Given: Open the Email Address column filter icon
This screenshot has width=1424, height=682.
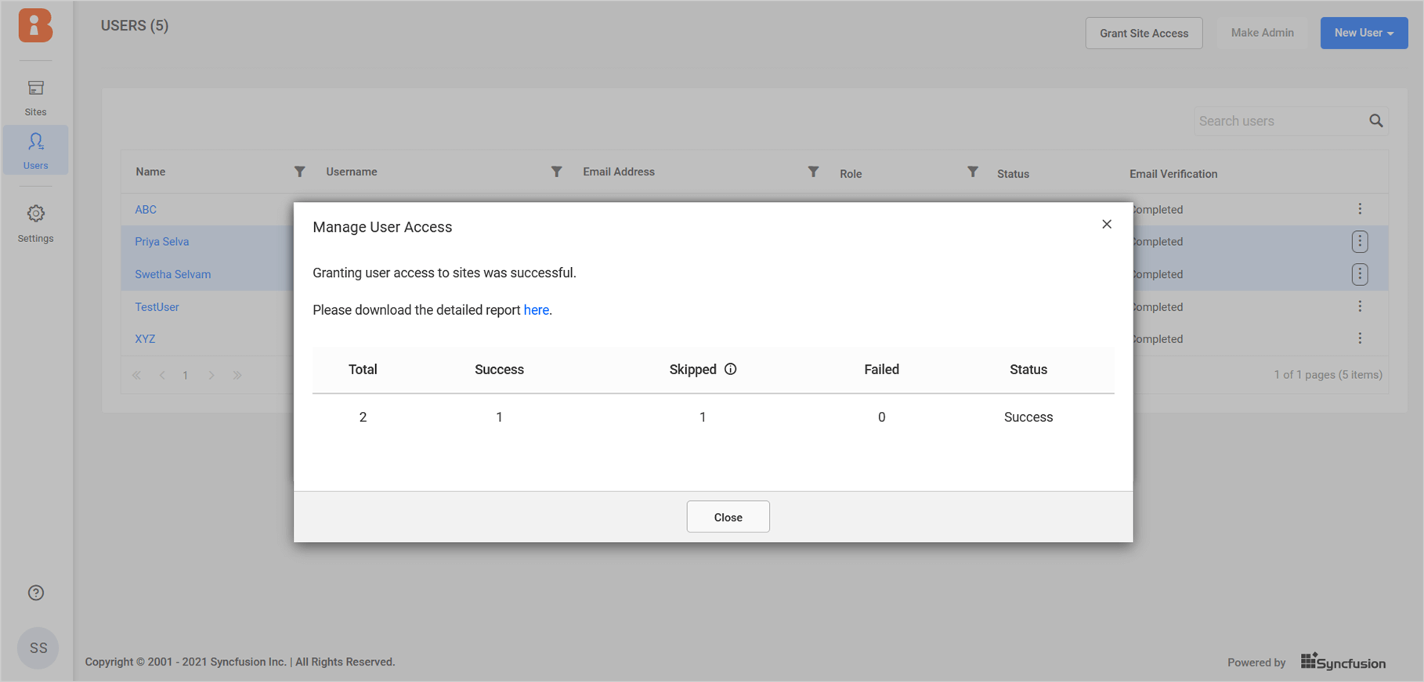Looking at the screenshot, I should tap(813, 171).
